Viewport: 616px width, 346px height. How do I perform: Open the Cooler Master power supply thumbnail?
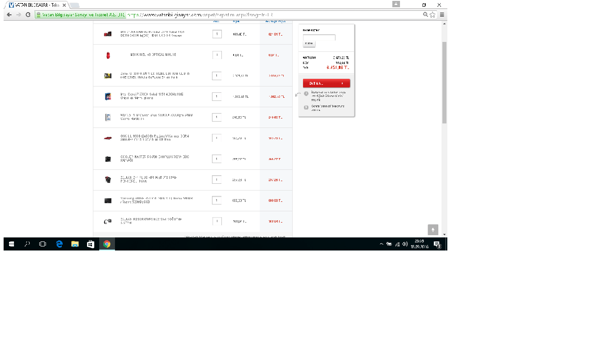(108, 159)
